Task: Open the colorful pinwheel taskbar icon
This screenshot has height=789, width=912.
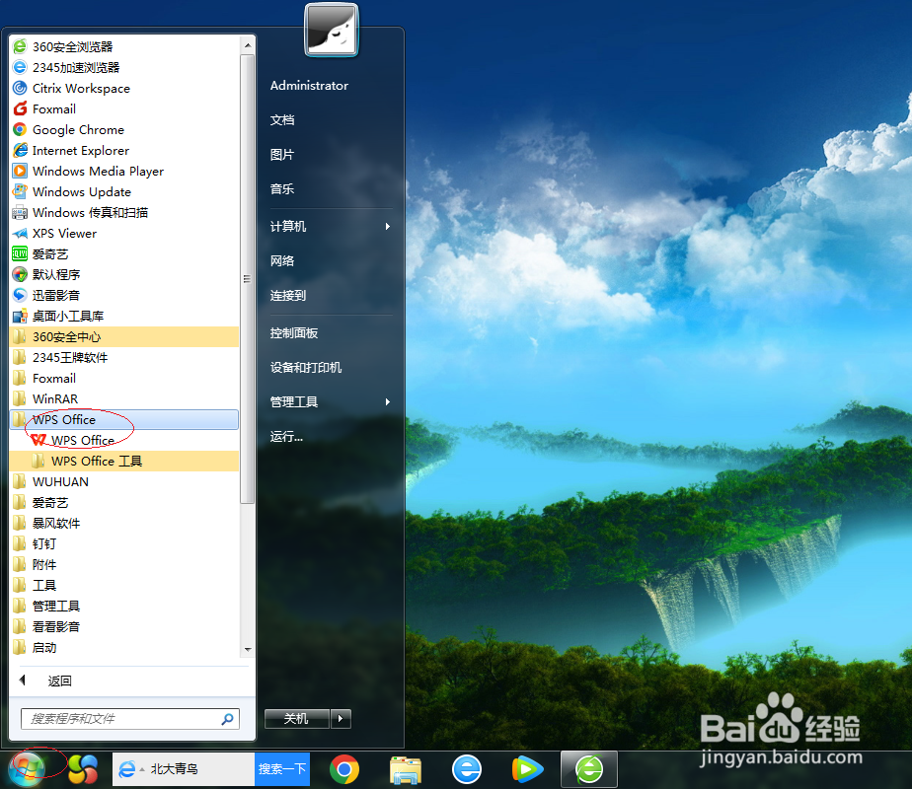Action: (x=83, y=769)
